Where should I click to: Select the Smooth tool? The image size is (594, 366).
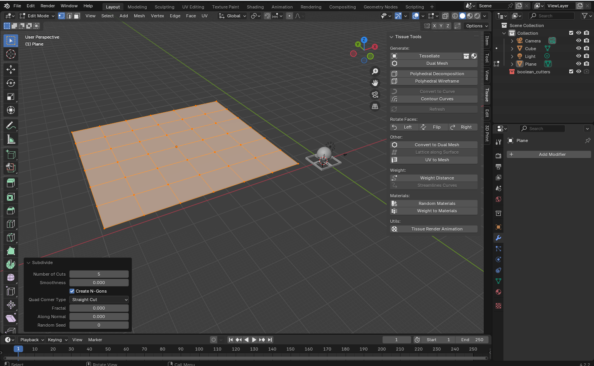tap(11, 278)
